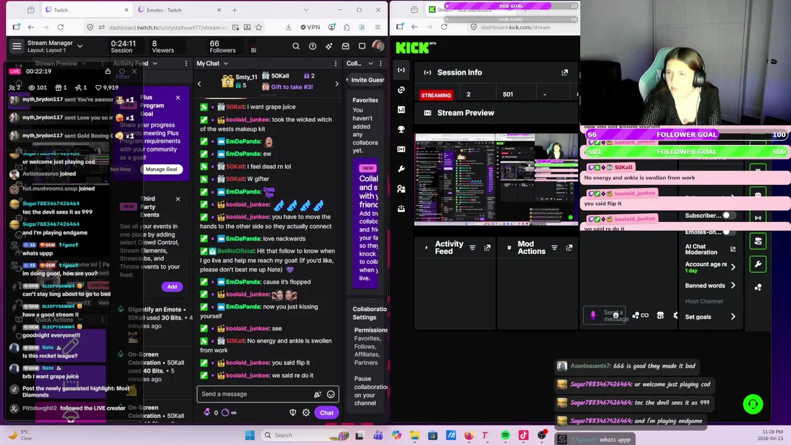Switch to the Twitch browser tab
The width and height of the screenshot is (791, 445).
(87, 10)
